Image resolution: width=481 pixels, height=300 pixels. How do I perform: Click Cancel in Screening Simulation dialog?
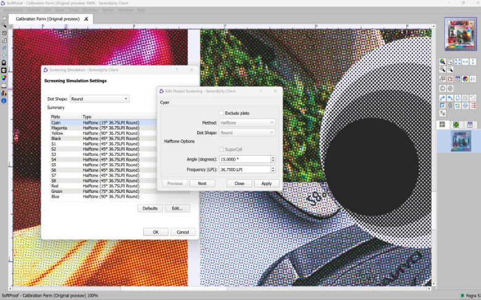coord(183,232)
